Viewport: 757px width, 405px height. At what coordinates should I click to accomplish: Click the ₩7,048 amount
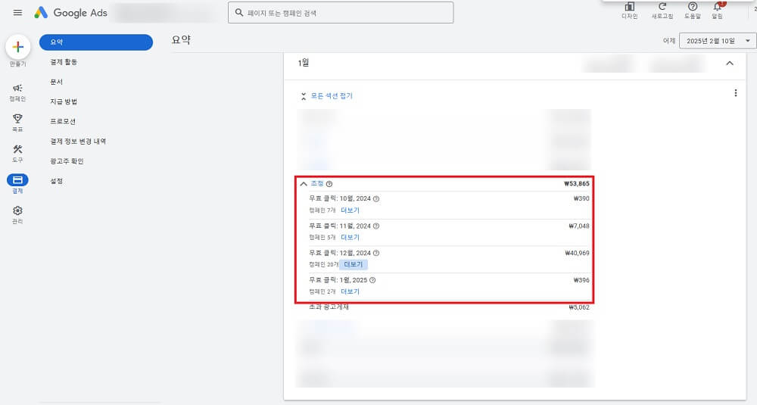click(x=579, y=226)
